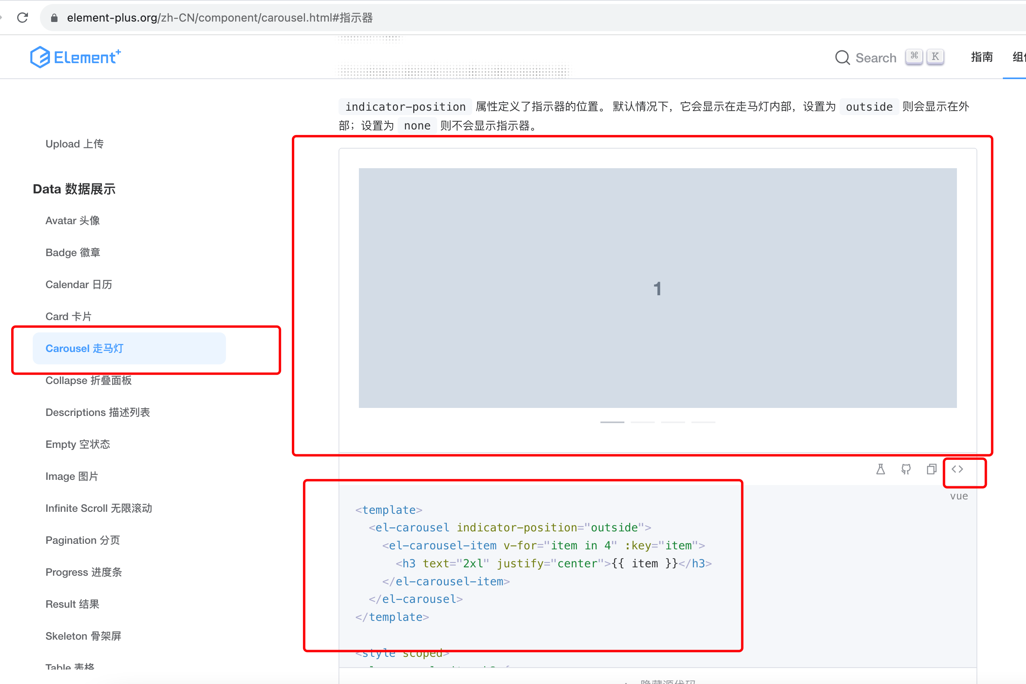Click the view source code icon
Viewport: 1026px width, 684px height.
pyautogui.click(x=959, y=469)
